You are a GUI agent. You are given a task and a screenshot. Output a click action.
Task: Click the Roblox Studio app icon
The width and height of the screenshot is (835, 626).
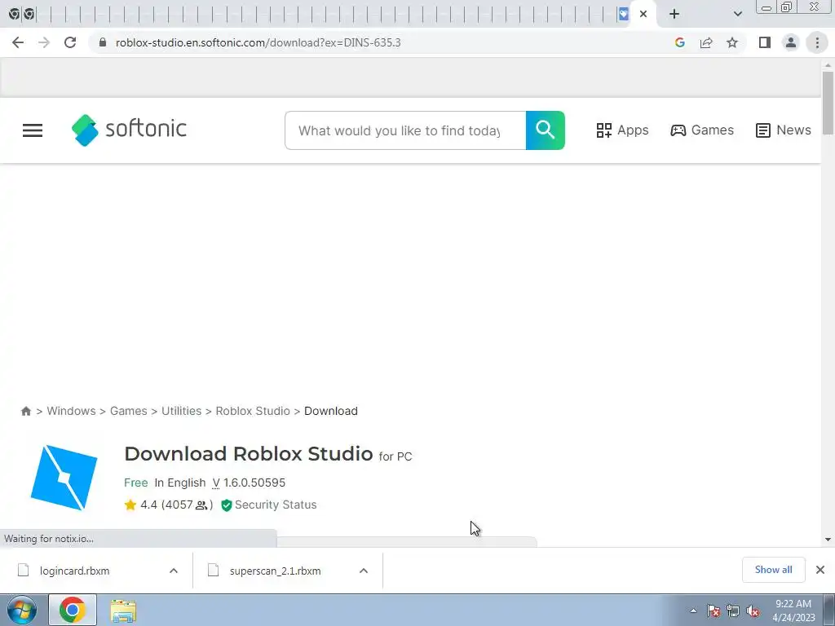click(x=64, y=478)
